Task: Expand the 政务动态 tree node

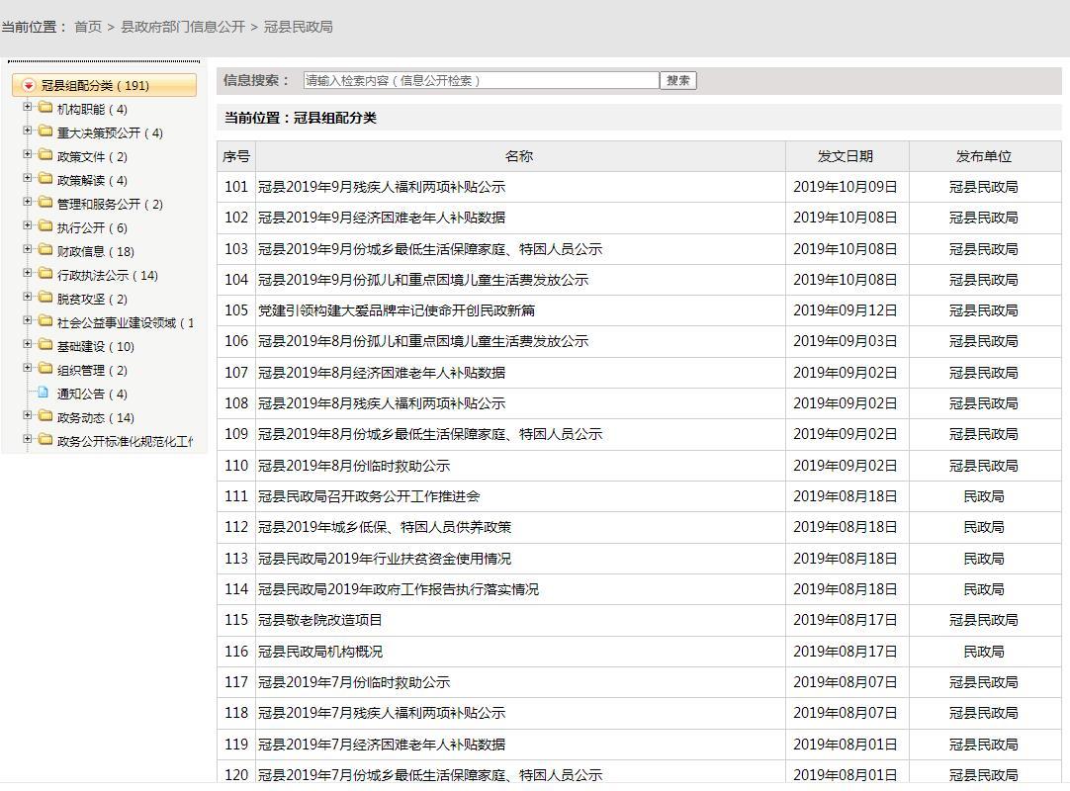Action: pyautogui.click(x=28, y=415)
